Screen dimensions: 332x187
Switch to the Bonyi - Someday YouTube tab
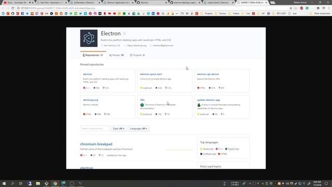(18, 3)
